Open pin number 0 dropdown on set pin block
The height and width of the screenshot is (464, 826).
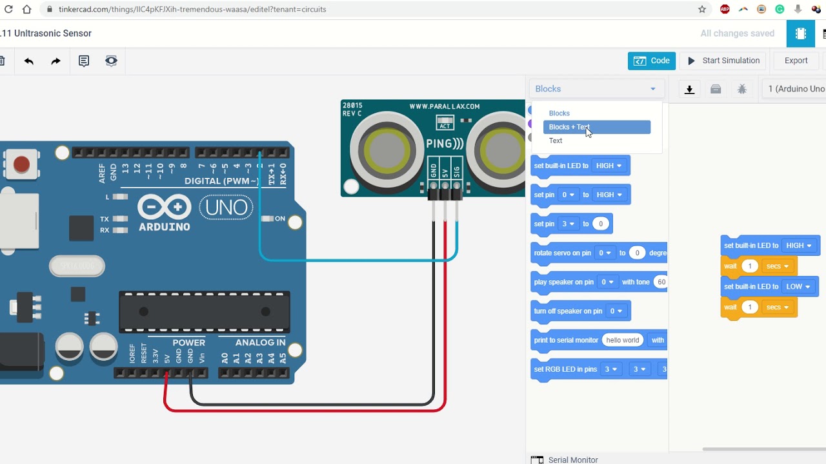[568, 195]
